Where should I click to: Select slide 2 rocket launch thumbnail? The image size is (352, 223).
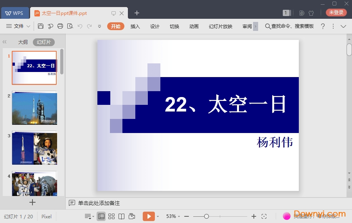click(x=34, y=108)
